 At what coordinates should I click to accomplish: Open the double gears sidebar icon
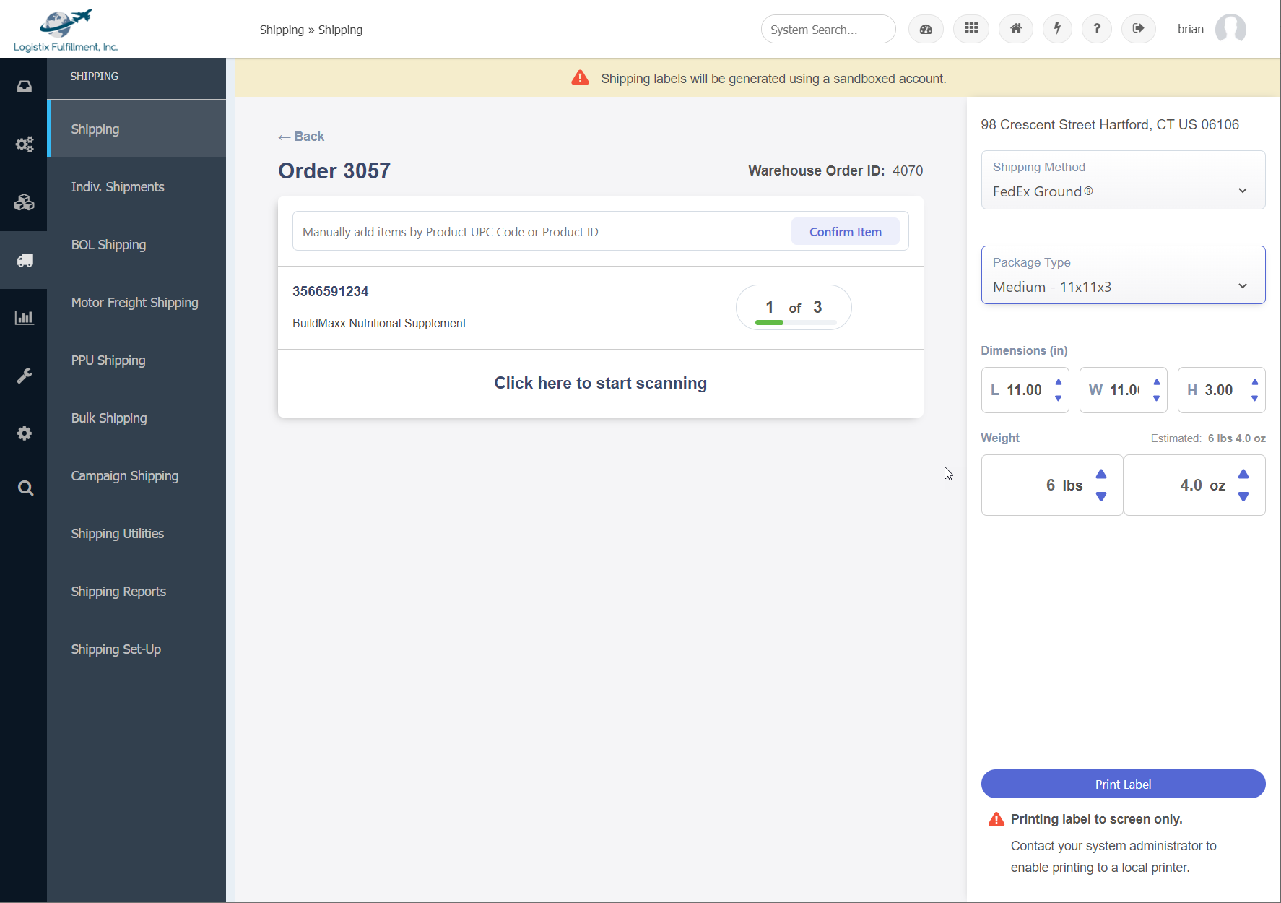[25, 144]
